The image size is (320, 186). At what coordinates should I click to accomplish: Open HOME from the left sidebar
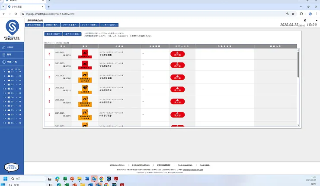point(10,47)
